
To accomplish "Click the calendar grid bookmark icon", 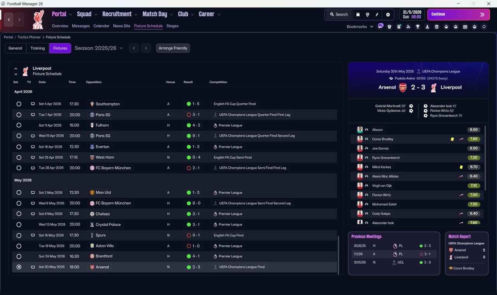I will (465, 27).
